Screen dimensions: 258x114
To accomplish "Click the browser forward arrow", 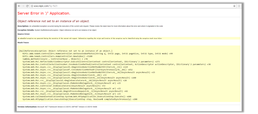I will click(23, 6).
